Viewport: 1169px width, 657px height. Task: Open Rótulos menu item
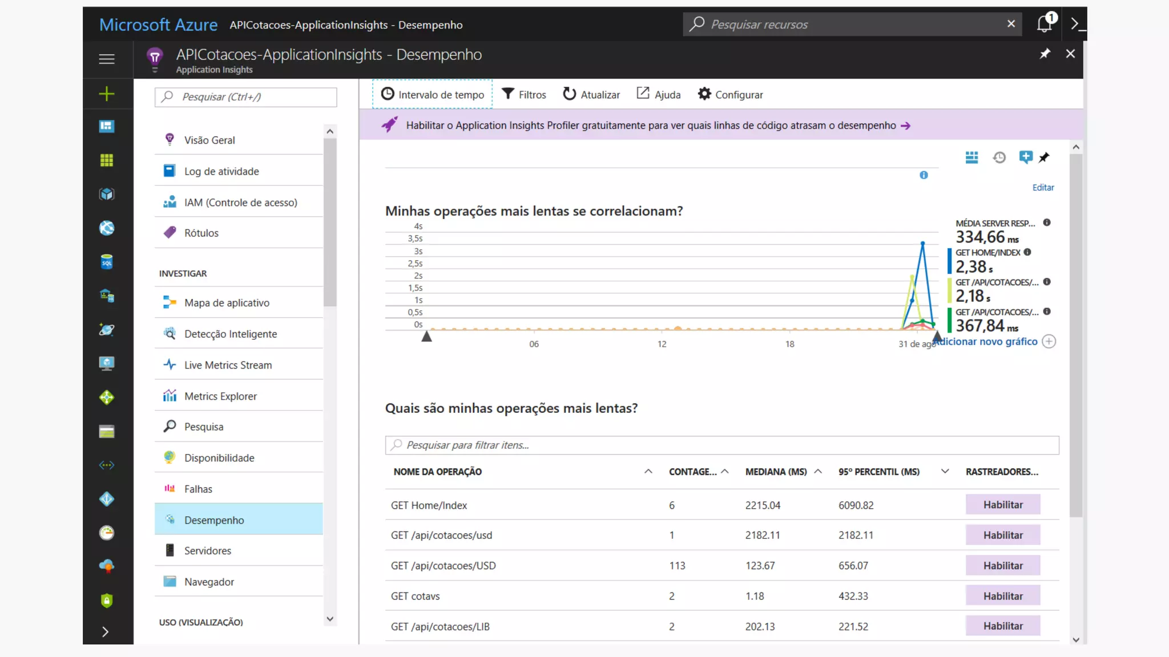click(239, 233)
